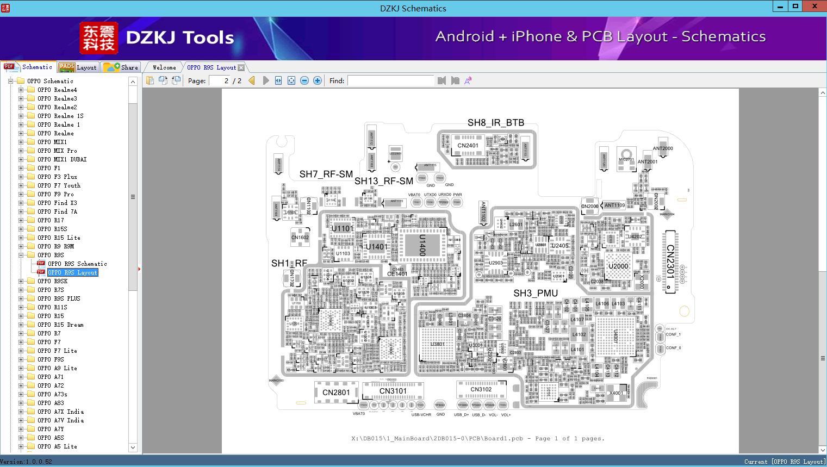Switch to the PADS Layout tab
The height and width of the screenshot is (467, 827).
(x=78, y=67)
